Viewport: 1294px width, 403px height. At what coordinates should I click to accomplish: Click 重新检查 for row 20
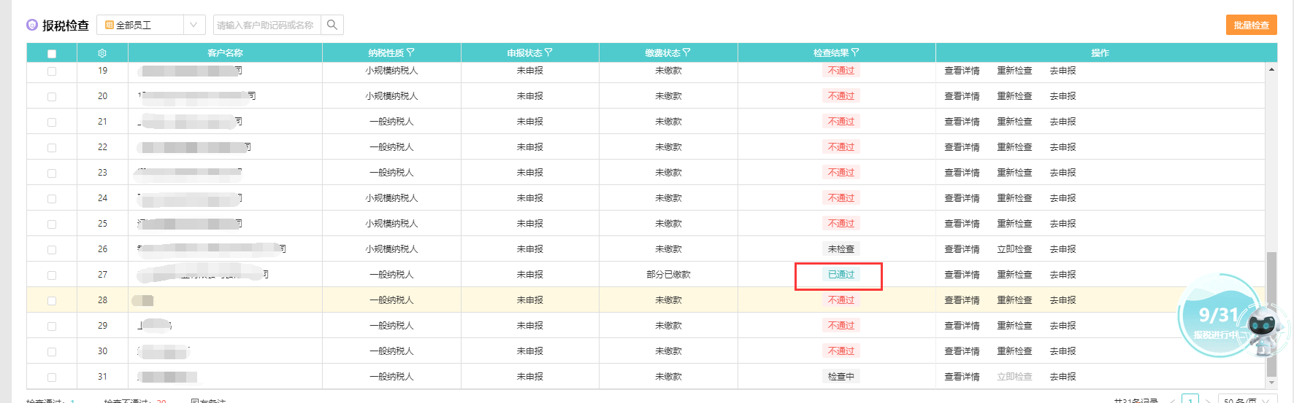click(1014, 96)
